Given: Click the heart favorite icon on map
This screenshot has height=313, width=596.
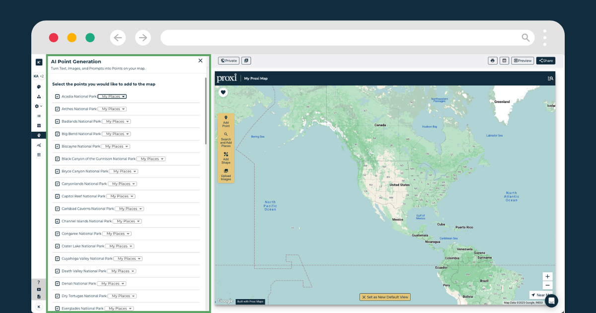Looking at the screenshot, I should click(223, 92).
